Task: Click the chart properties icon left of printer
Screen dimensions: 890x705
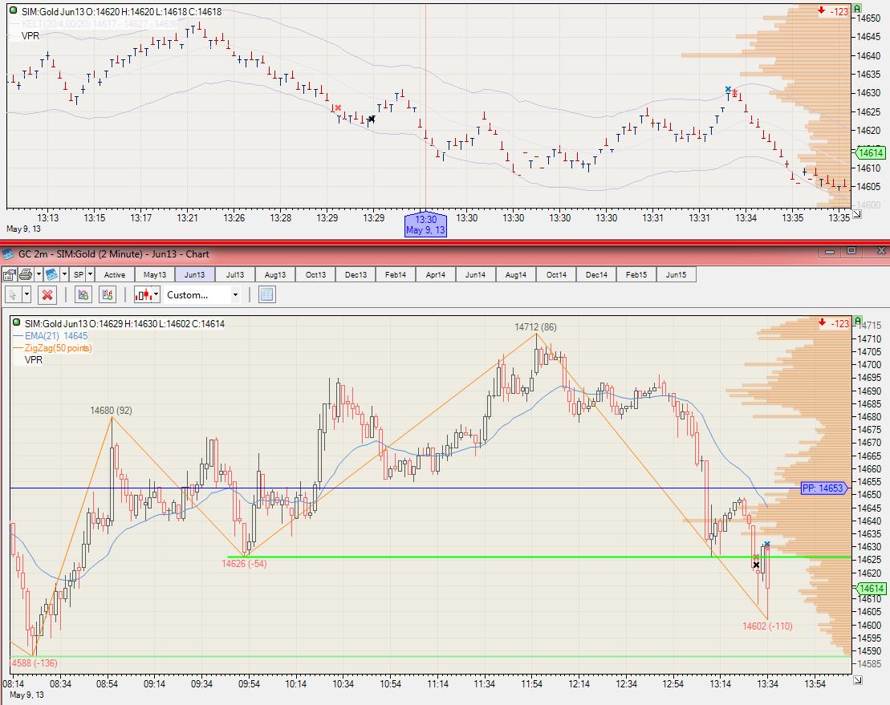Action: point(9,275)
